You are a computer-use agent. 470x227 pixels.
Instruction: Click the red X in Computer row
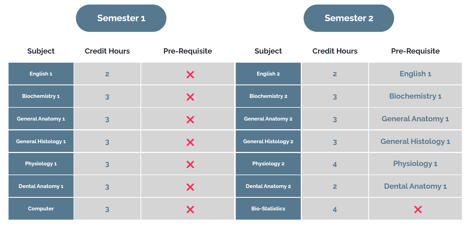click(190, 209)
